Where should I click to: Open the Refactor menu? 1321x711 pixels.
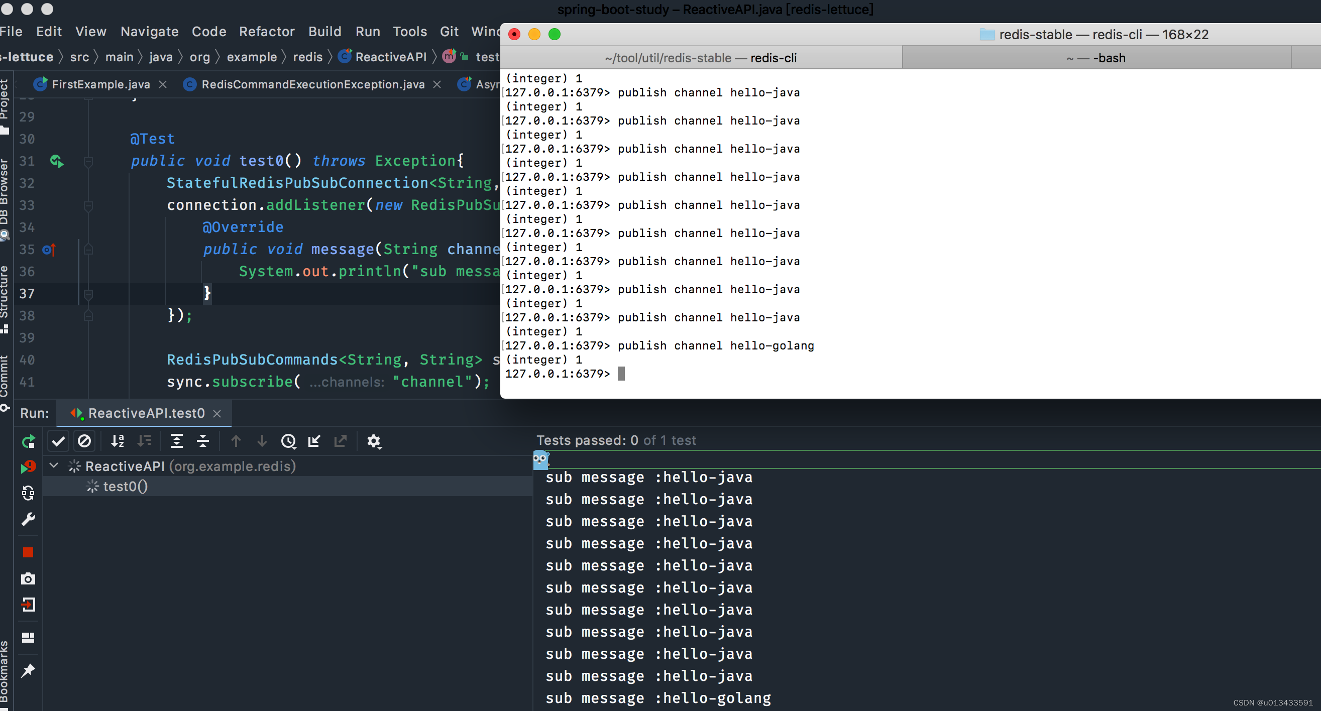tap(267, 32)
